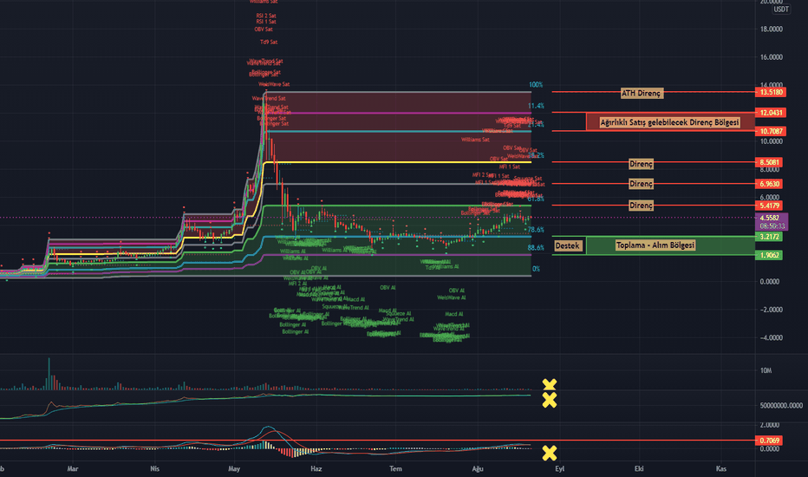The image size is (808, 477).
Task: Click the current price tag 4.5582
Action: 771,219
